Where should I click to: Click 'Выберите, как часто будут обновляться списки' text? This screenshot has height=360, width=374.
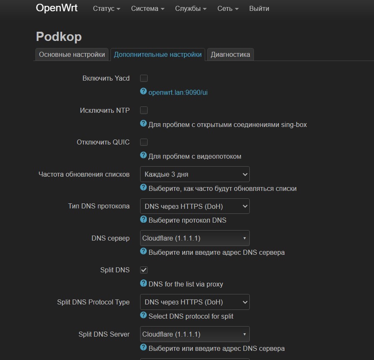tap(223, 188)
